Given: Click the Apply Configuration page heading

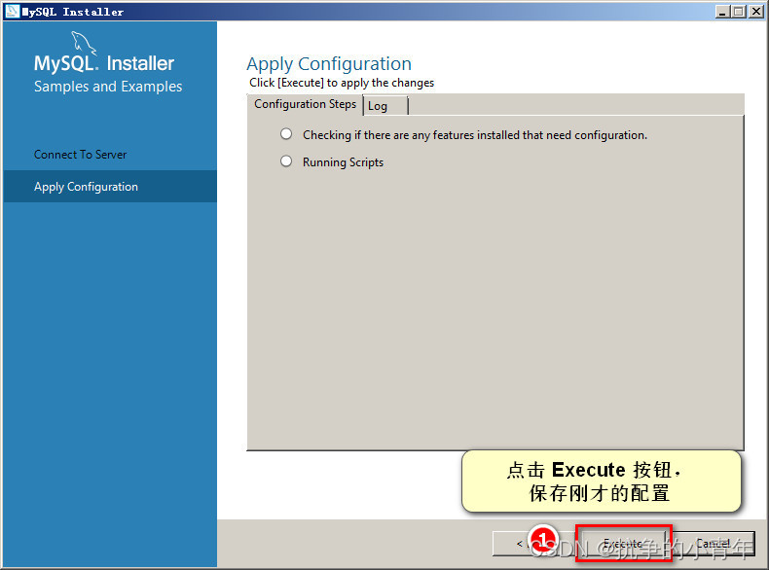Looking at the screenshot, I should [x=329, y=64].
